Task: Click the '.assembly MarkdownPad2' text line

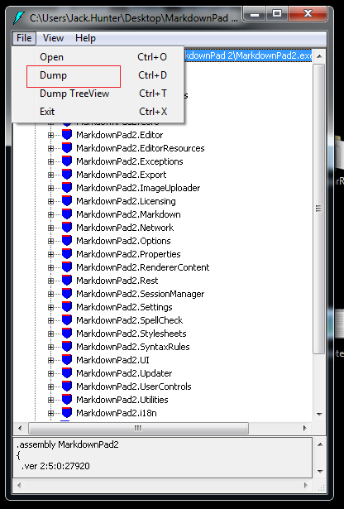Action: (x=68, y=444)
